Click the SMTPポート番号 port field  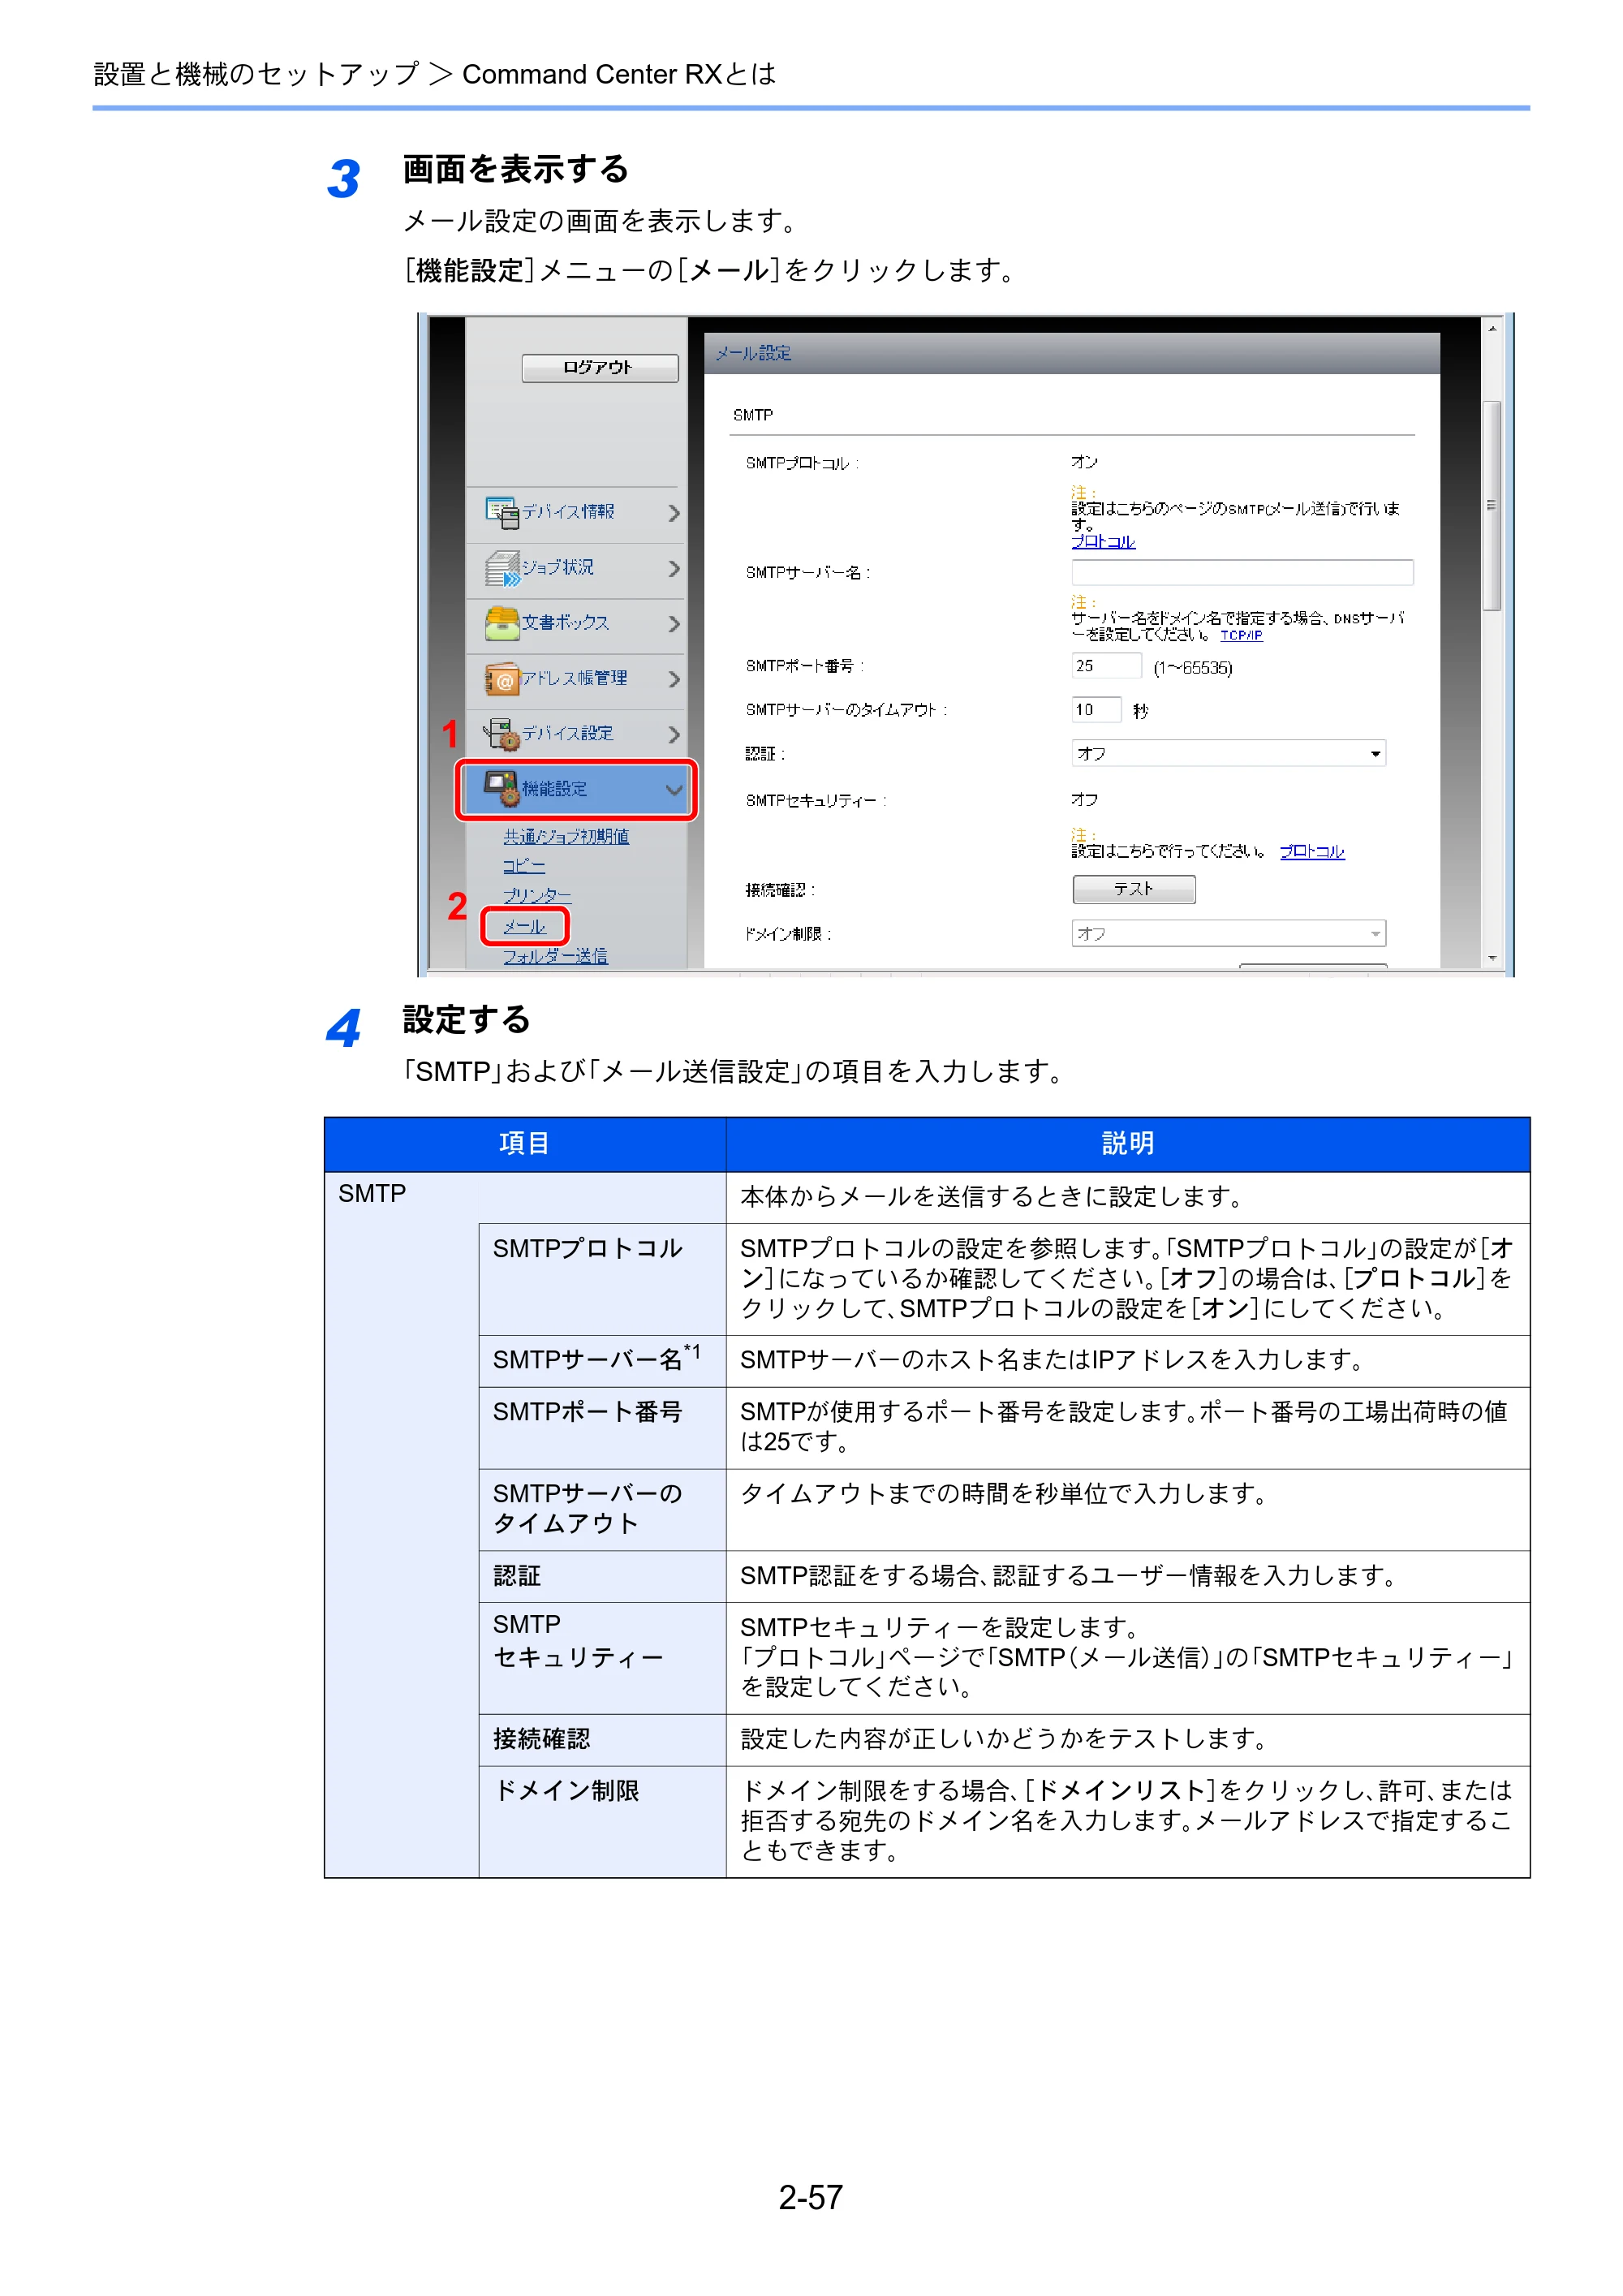coord(1106,666)
